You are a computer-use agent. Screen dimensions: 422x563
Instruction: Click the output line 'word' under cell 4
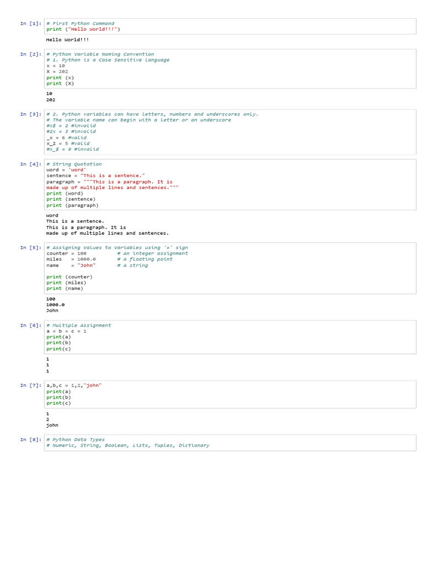[x=52, y=216]
